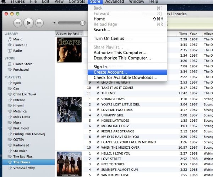
Task: Open the Radiohead playlist
Action: coord(22,145)
